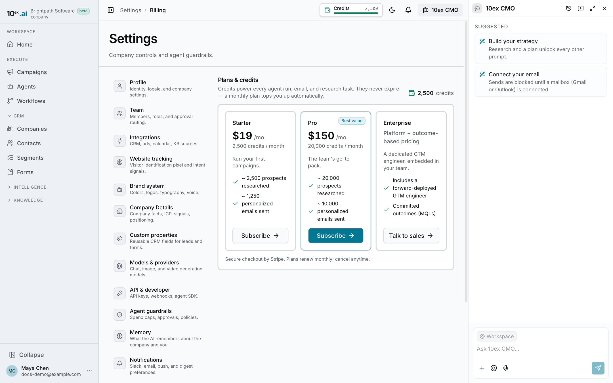
Task: Collapse the left sidebar
Action: [27, 355]
